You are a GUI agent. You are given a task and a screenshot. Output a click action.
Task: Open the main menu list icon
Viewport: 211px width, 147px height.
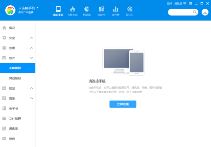tap(190, 3)
